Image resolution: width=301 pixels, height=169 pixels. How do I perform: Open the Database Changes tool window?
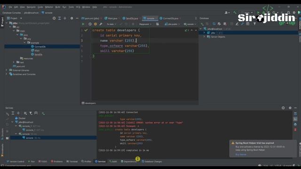(x=152, y=161)
